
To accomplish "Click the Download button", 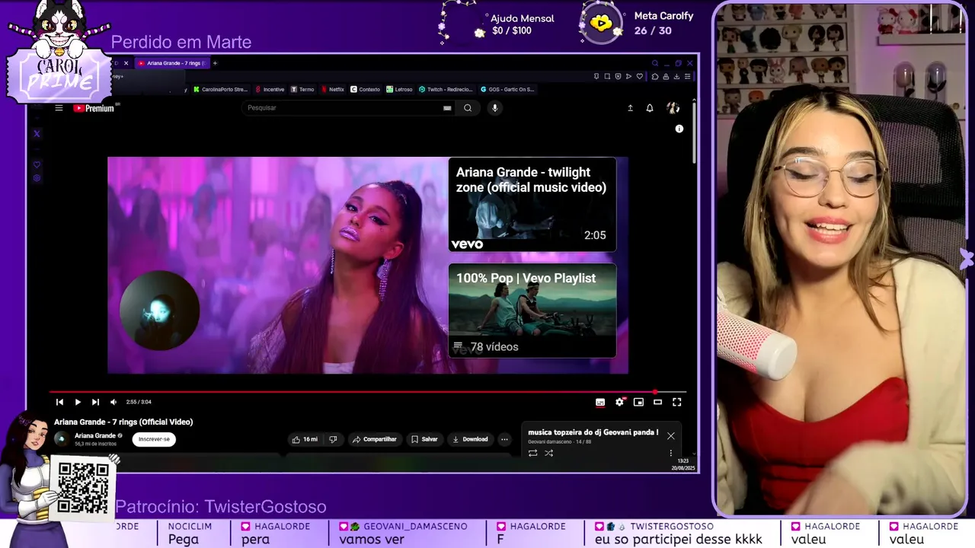I will 470,439.
